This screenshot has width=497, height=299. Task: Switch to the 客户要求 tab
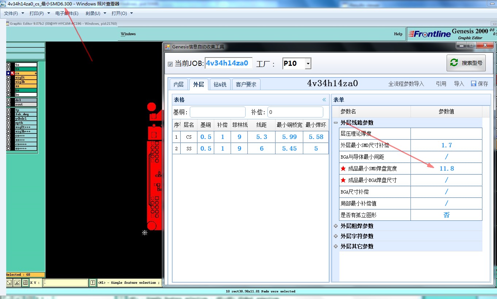pos(246,84)
